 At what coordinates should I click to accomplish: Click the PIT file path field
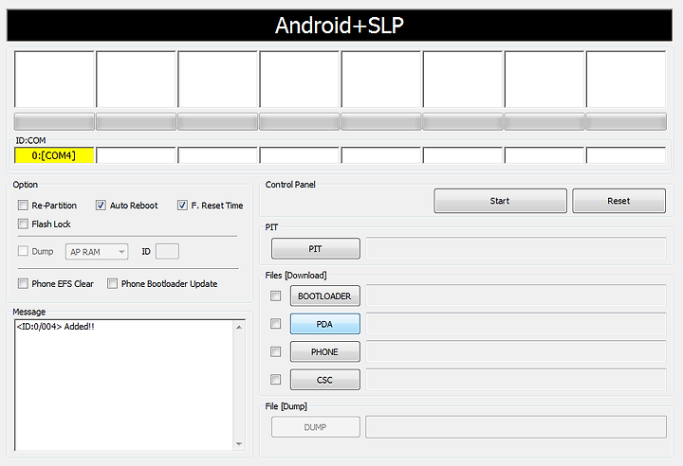pos(516,248)
